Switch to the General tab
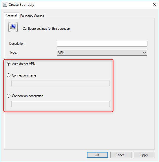159x162 pixels. pyautogui.click(x=11, y=15)
